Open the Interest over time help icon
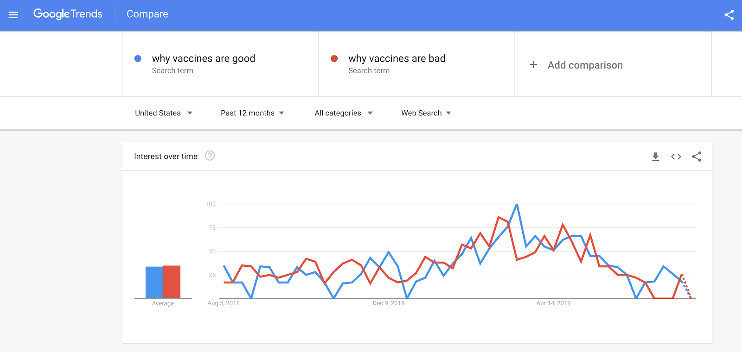The image size is (742, 352). [210, 156]
